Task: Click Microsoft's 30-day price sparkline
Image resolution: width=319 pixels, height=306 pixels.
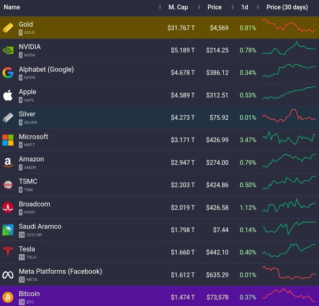Action: pyautogui.click(x=289, y=138)
